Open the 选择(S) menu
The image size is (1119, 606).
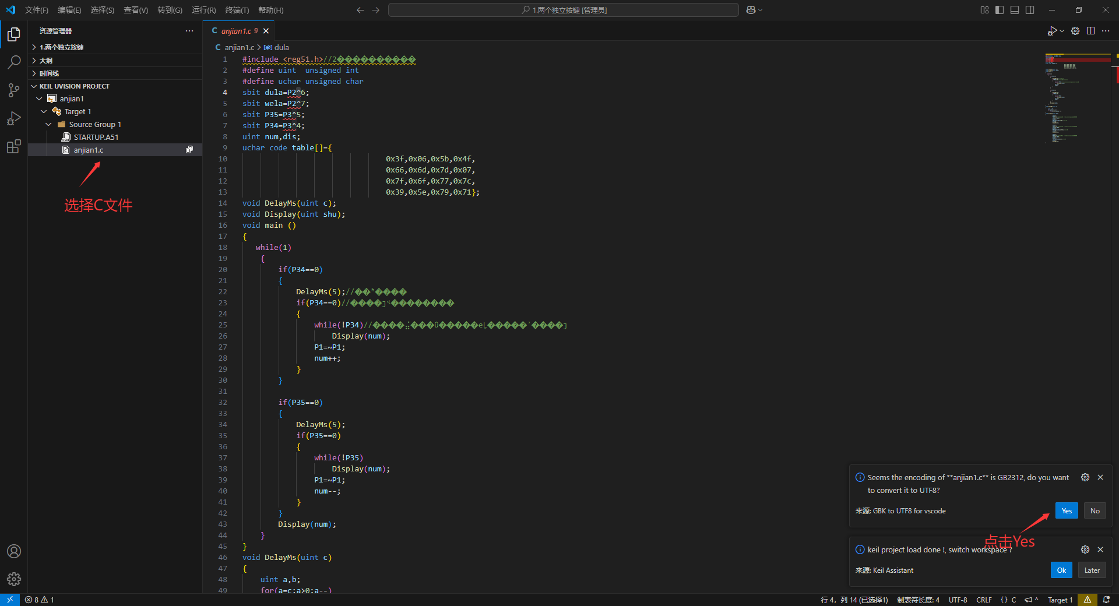103,10
